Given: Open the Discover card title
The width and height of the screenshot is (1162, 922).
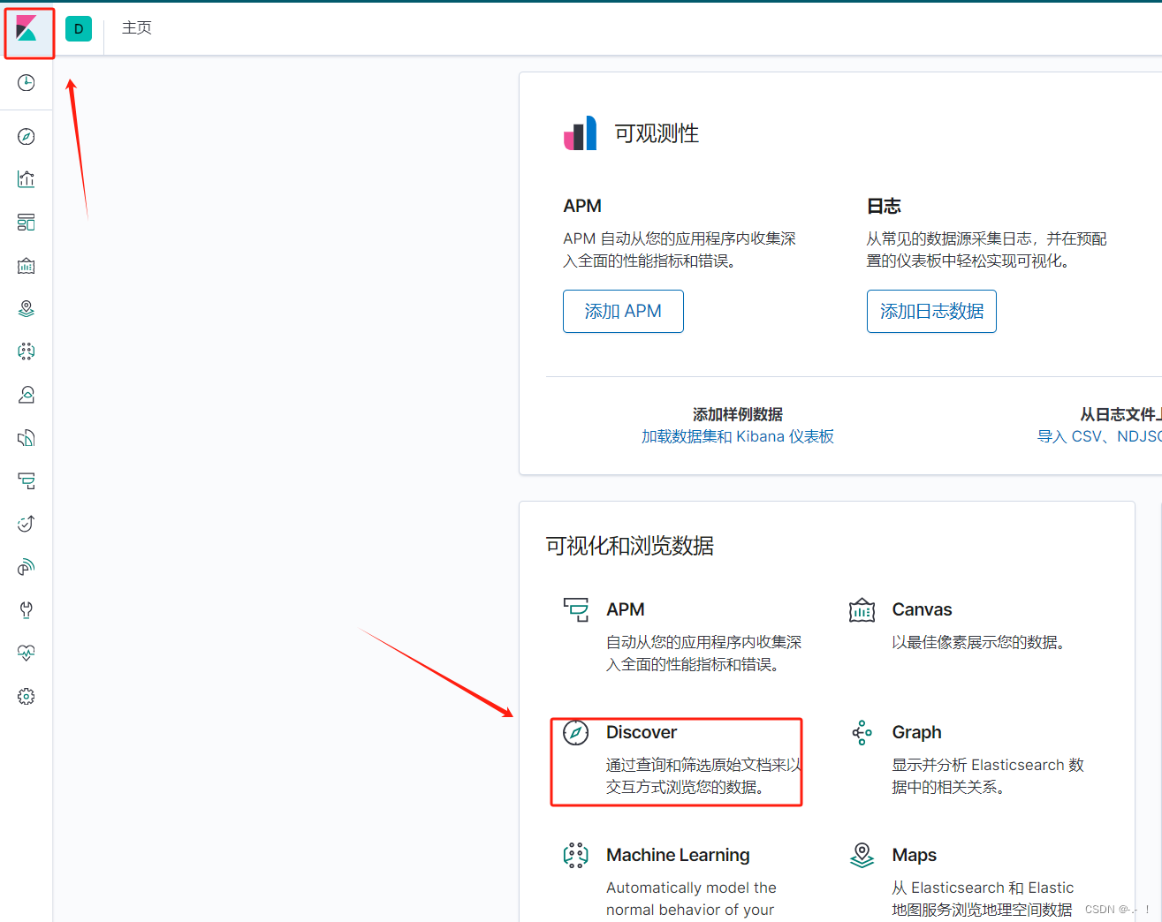Looking at the screenshot, I should click(x=642, y=732).
